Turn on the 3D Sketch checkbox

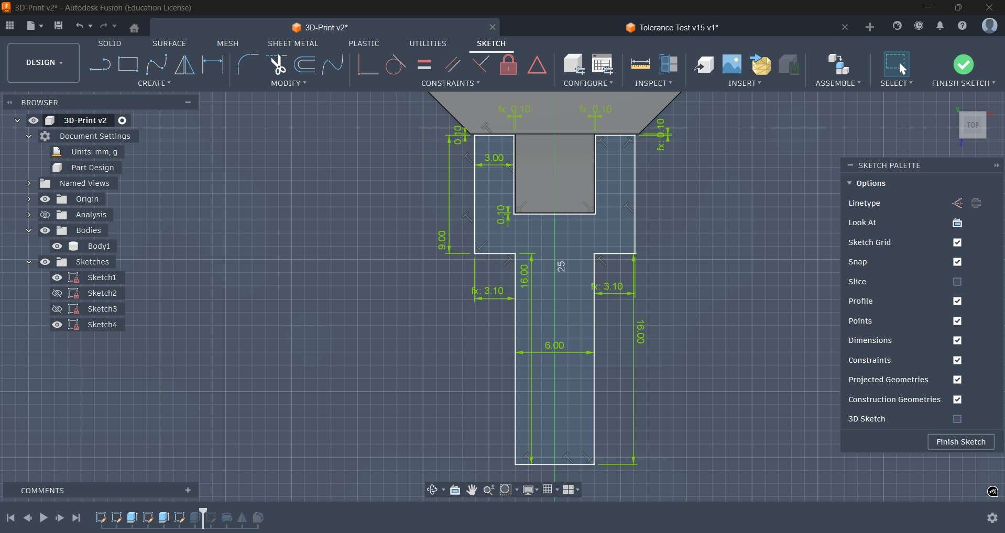coord(958,419)
